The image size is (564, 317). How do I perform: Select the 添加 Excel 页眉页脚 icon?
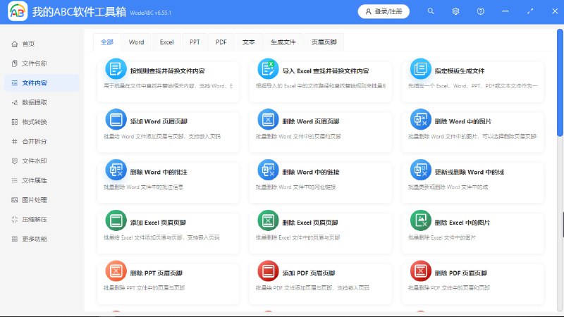coord(115,220)
